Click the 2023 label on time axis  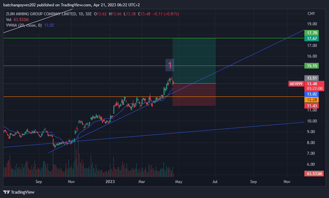110,182
